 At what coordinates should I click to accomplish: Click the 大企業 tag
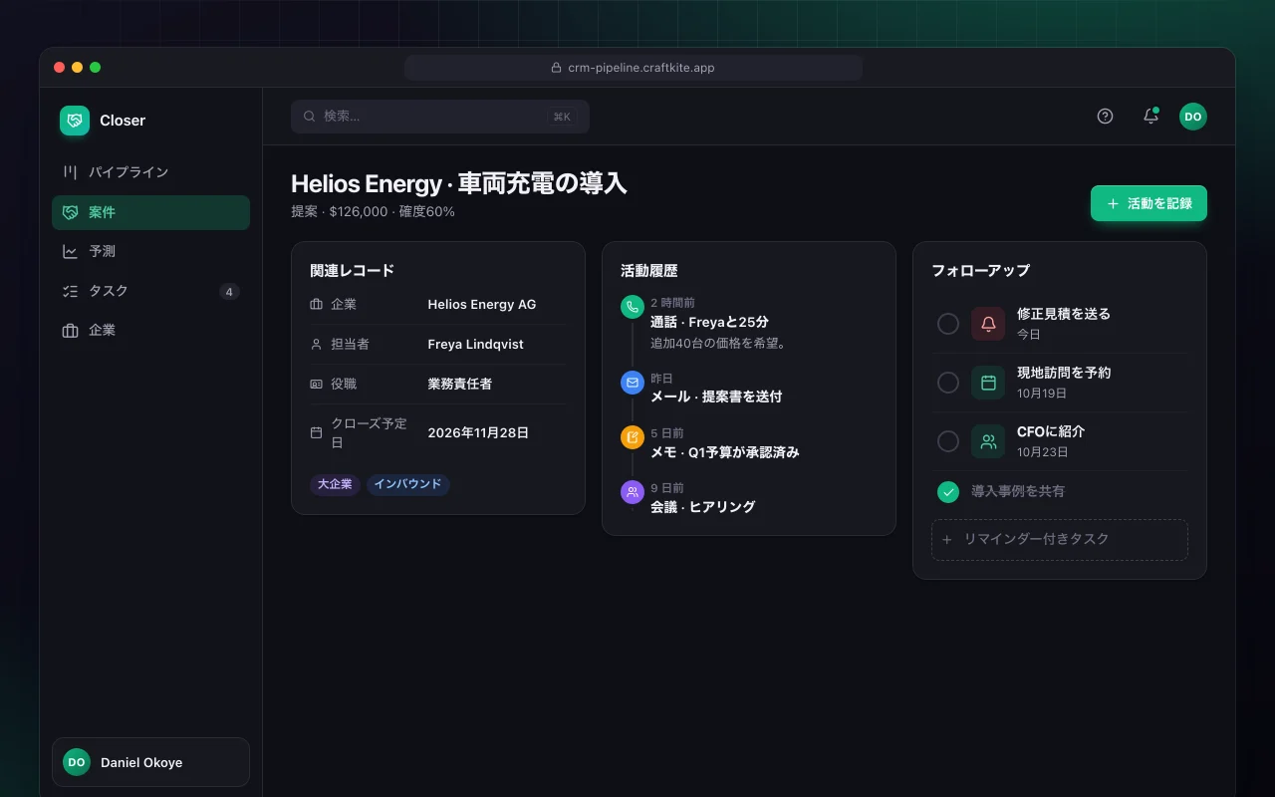335,484
